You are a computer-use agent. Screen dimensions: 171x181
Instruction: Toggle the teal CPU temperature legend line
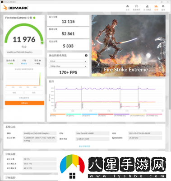(x=74, y=115)
